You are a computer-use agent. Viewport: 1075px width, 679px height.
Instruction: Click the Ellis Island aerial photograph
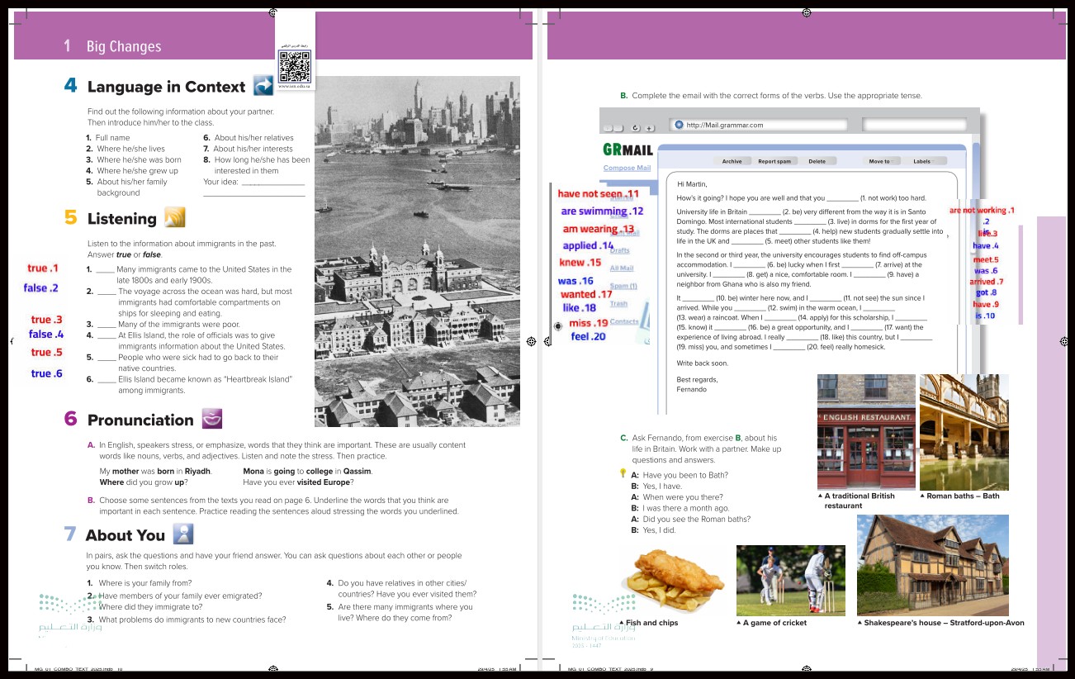point(417,251)
